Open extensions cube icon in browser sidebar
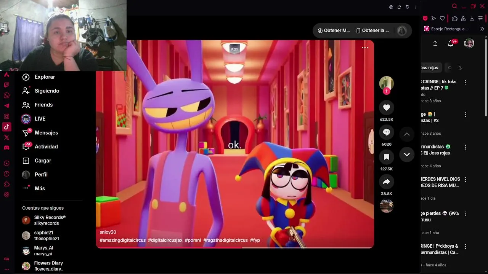 (x=6, y=184)
